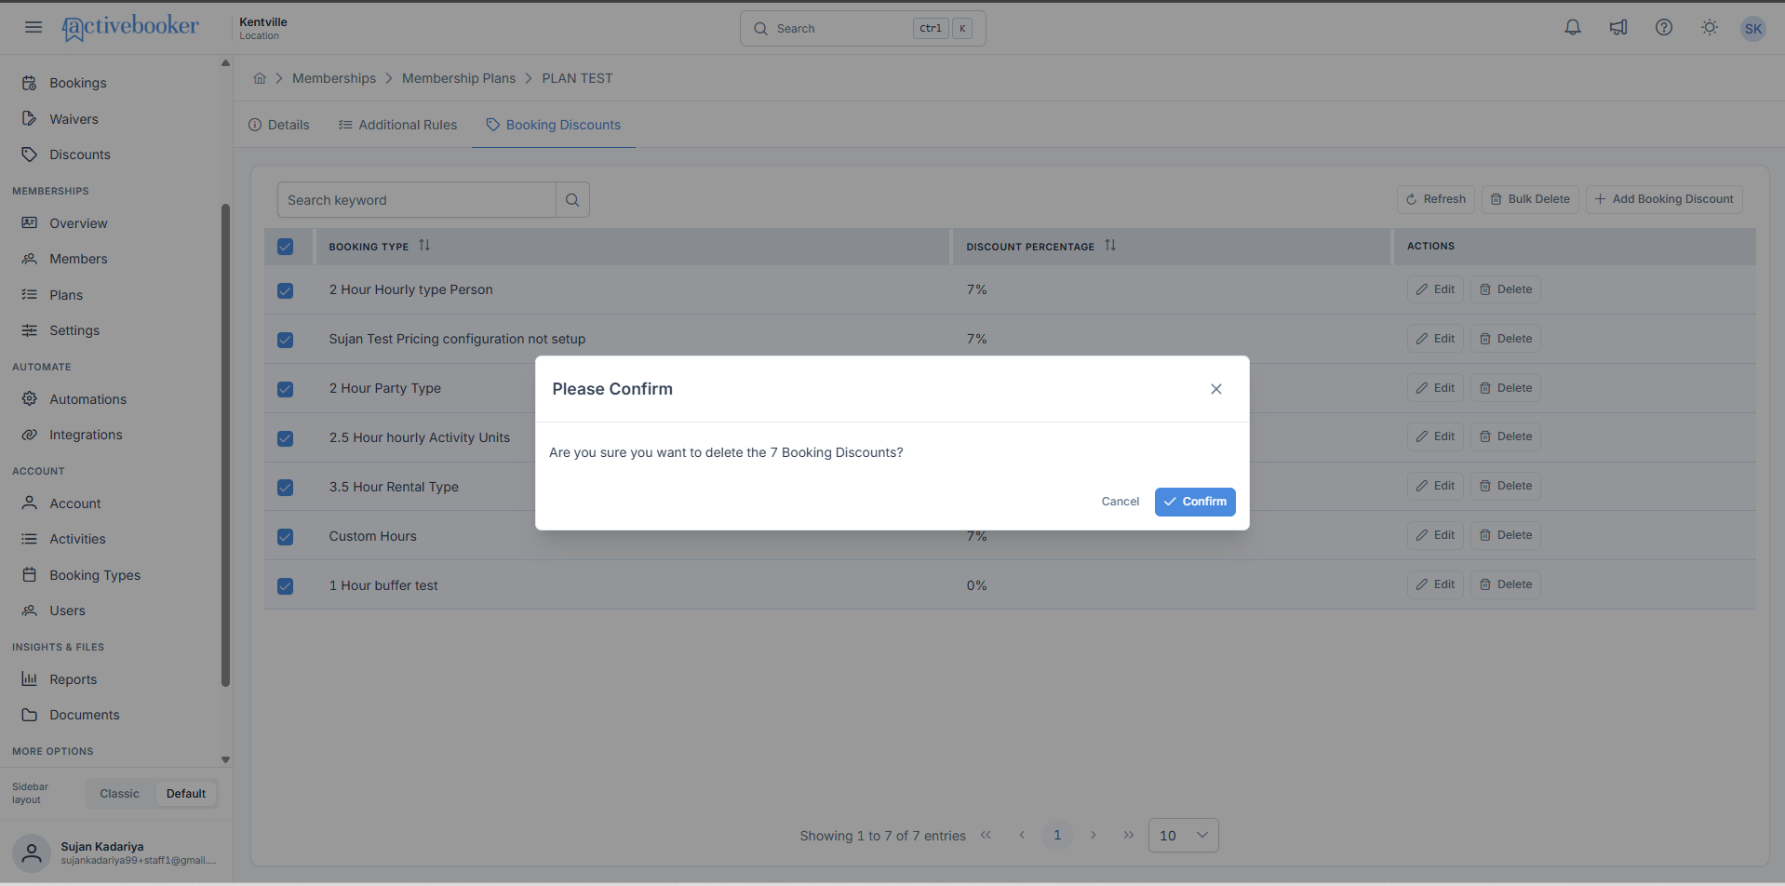
Task: Uncheck the 2.5 Hour hourly Activity Units row
Action: coord(286,438)
